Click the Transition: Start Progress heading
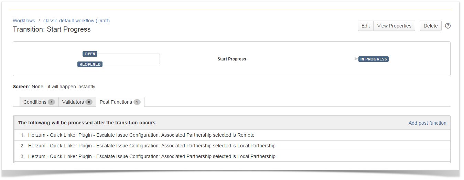The height and width of the screenshot is (180, 464). (52, 29)
